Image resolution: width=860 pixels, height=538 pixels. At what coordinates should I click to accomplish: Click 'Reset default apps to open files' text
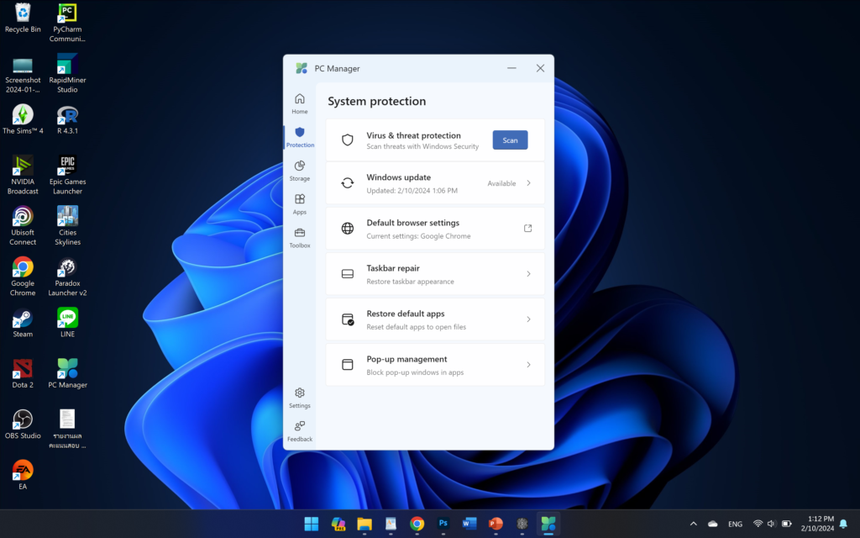point(417,327)
